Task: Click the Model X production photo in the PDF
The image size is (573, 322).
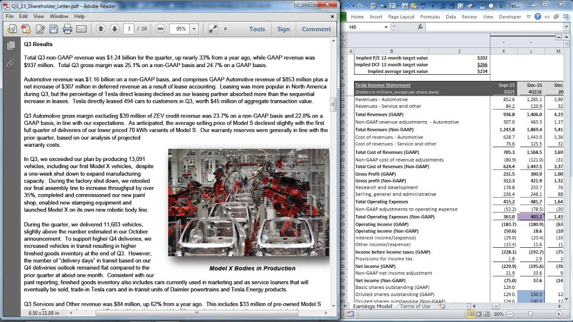Action: 248,203
